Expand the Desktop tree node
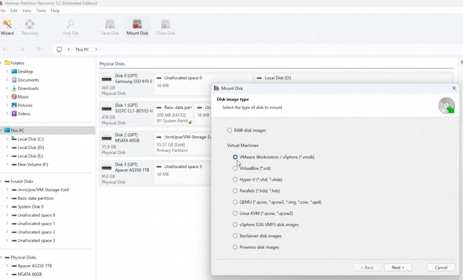463x280 pixels. click(x=7, y=71)
